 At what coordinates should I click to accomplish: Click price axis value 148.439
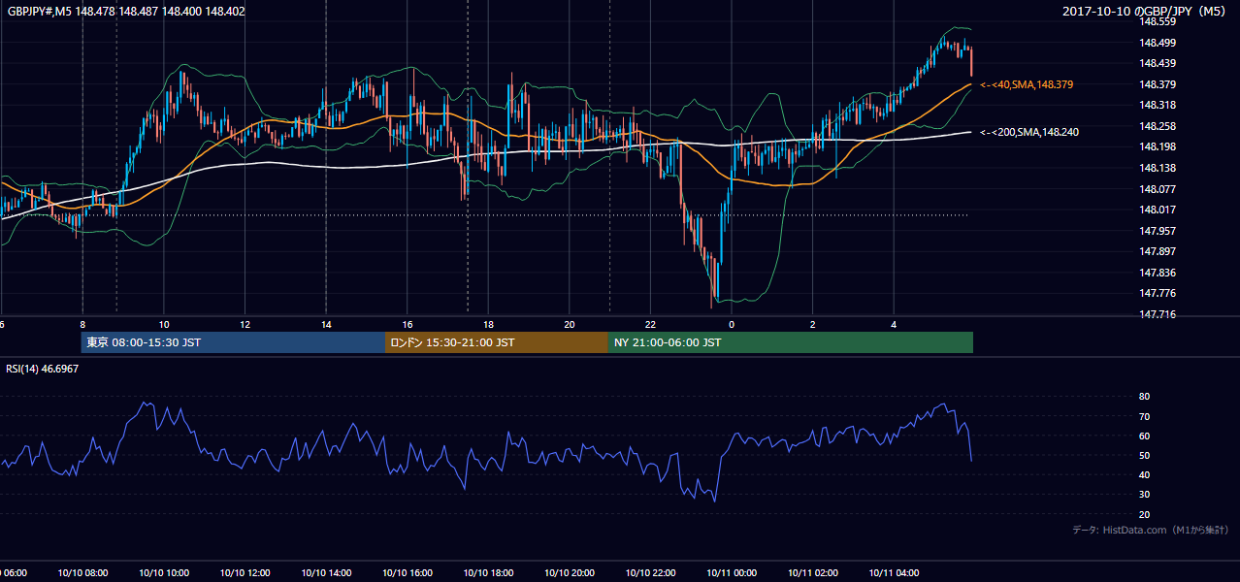coord(1158,63)
